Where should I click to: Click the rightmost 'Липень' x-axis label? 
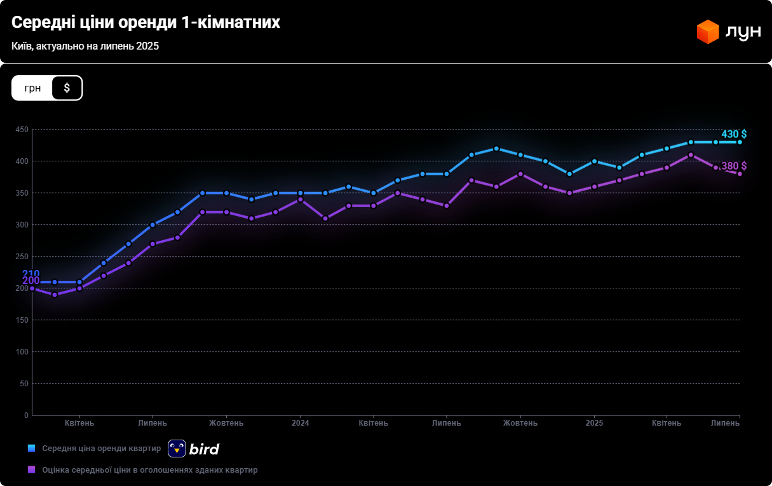pos(724,423)
